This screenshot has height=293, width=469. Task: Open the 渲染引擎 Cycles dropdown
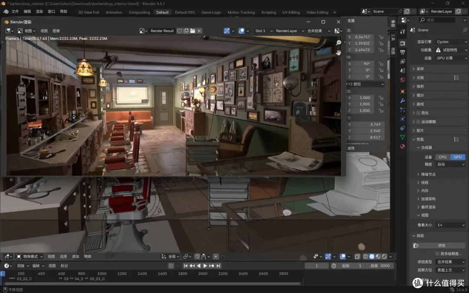[451, 42]
